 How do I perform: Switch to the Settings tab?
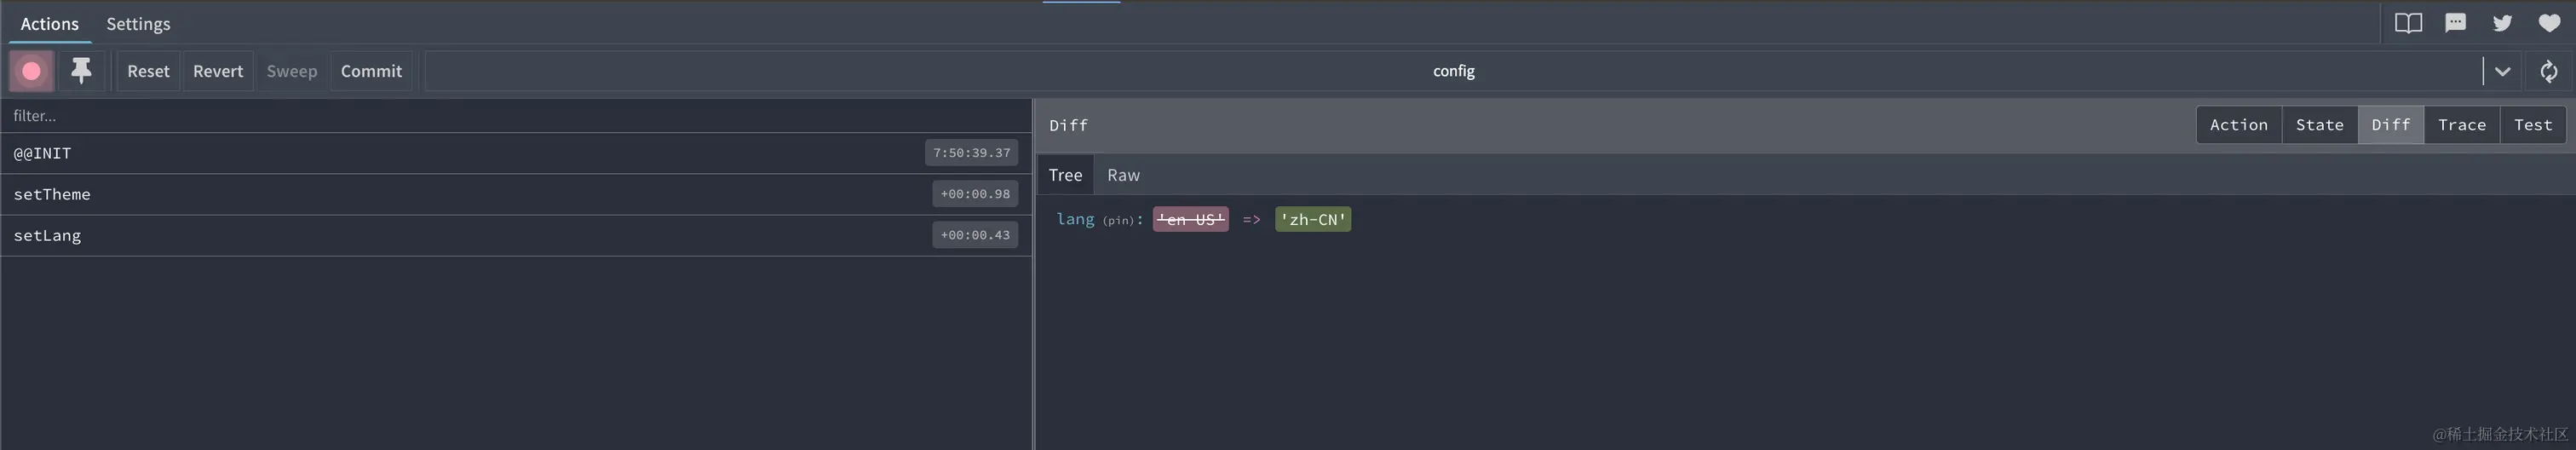coord(138,23)
